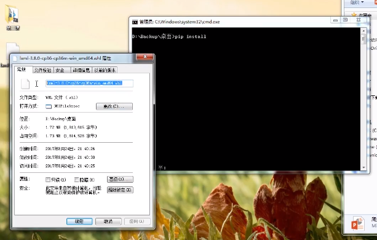The image size is (377, 240).
Task: Click the location value D:\Backup\桌面
Action: coord(61,119)
